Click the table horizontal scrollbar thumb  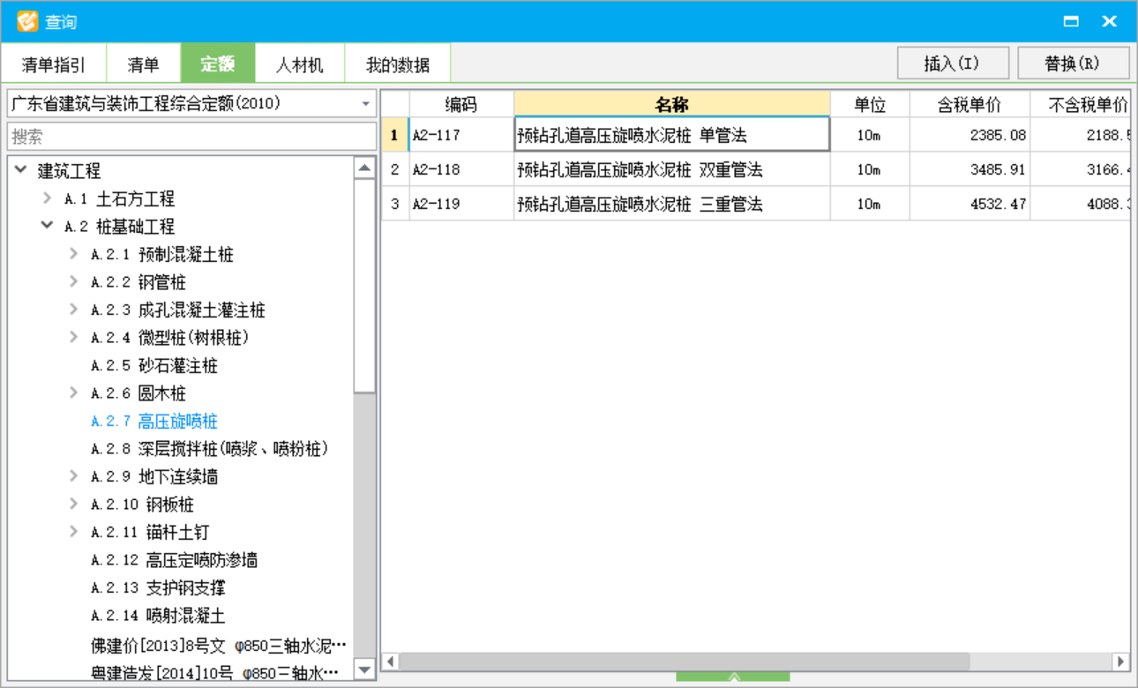(685, 661)
